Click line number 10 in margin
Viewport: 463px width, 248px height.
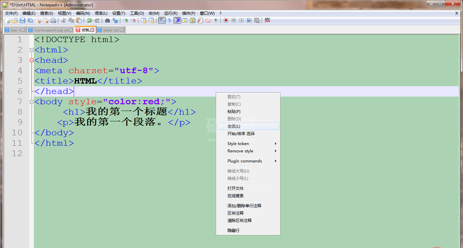click(17, 133)
